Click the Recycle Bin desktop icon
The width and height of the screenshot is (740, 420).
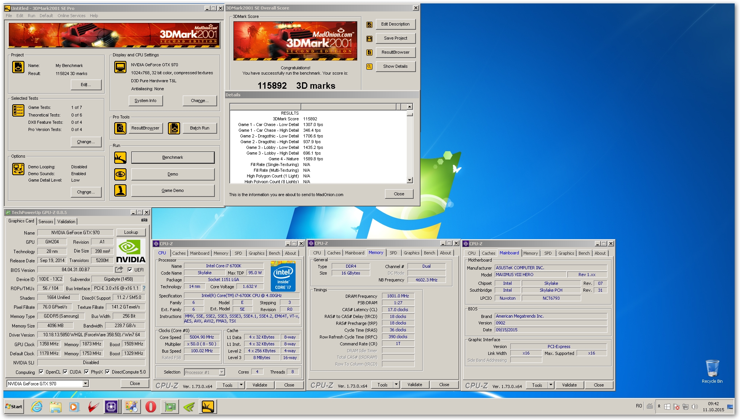click(712, 371)
